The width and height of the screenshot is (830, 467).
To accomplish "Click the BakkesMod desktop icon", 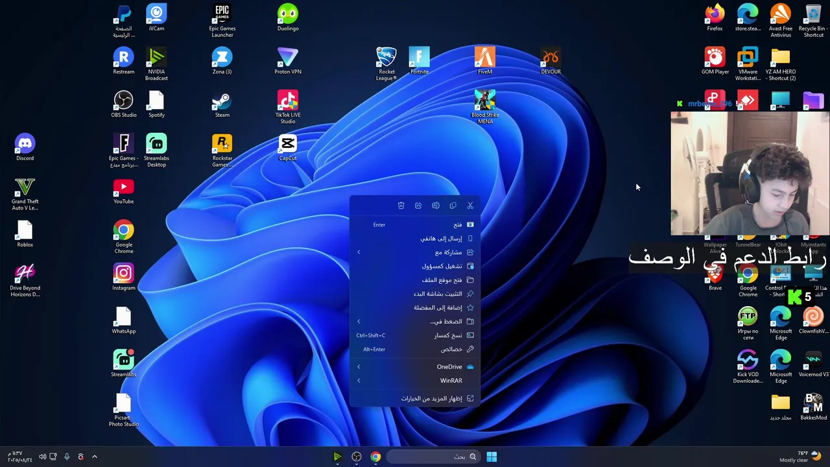I will pos(813,407).
